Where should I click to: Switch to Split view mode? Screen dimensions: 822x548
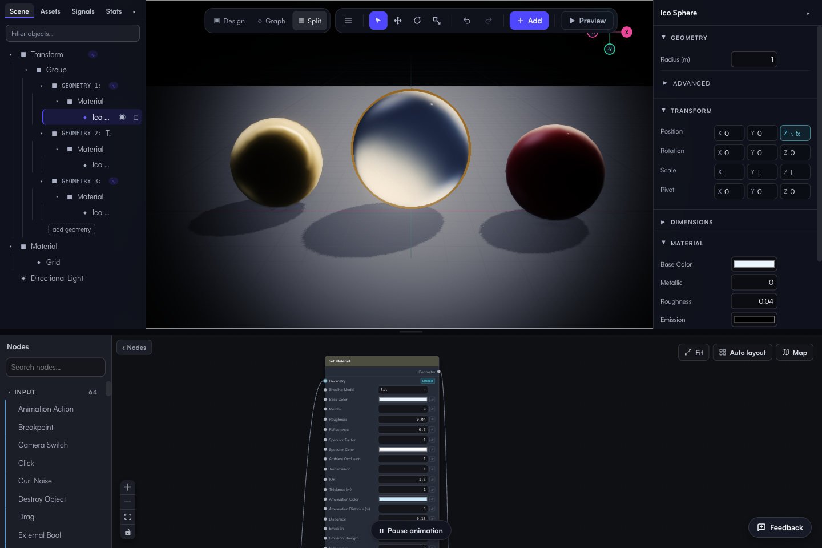(310, 21)
